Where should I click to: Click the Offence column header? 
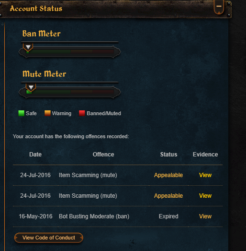point(103,155)
